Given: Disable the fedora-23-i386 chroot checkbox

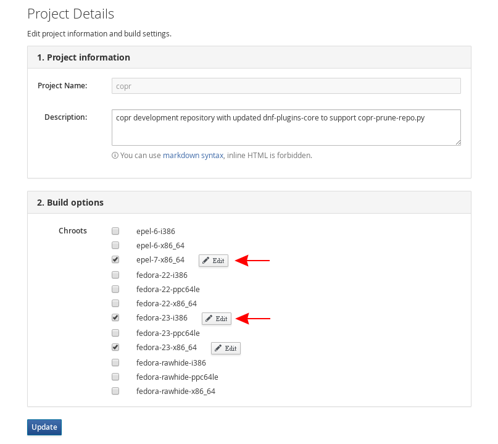Looking at the screenshot, I should [115, 318].
